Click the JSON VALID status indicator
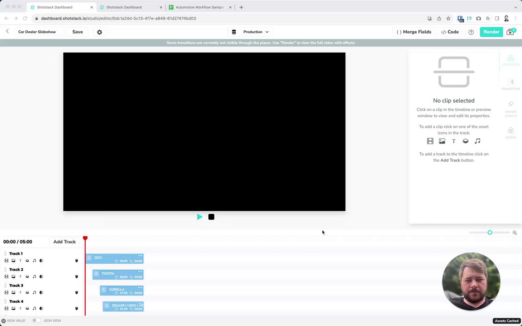The image size is (522, 326). click(13, 321)
